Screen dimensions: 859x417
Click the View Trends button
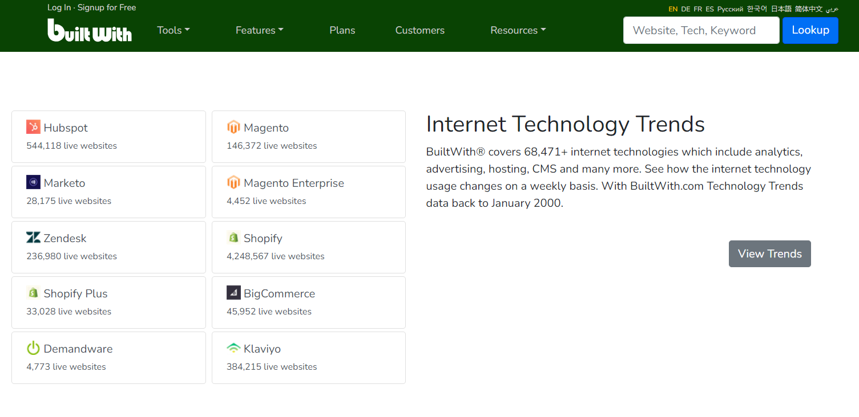coord(769,254)
